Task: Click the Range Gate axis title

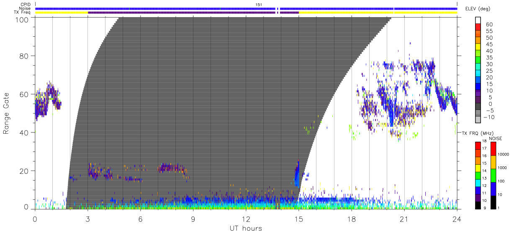Action: click(x=6, y=113)
